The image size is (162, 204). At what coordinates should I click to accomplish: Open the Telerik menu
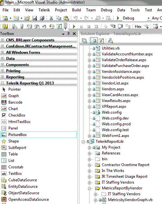click(44, 10)
